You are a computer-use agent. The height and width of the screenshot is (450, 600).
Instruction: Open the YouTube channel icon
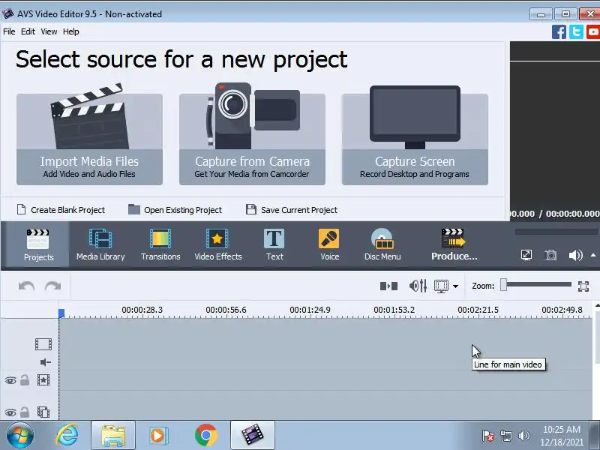click(x=593, y=31)
